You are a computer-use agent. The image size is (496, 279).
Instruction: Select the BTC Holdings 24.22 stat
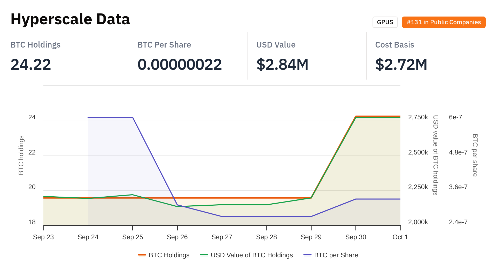31,64
